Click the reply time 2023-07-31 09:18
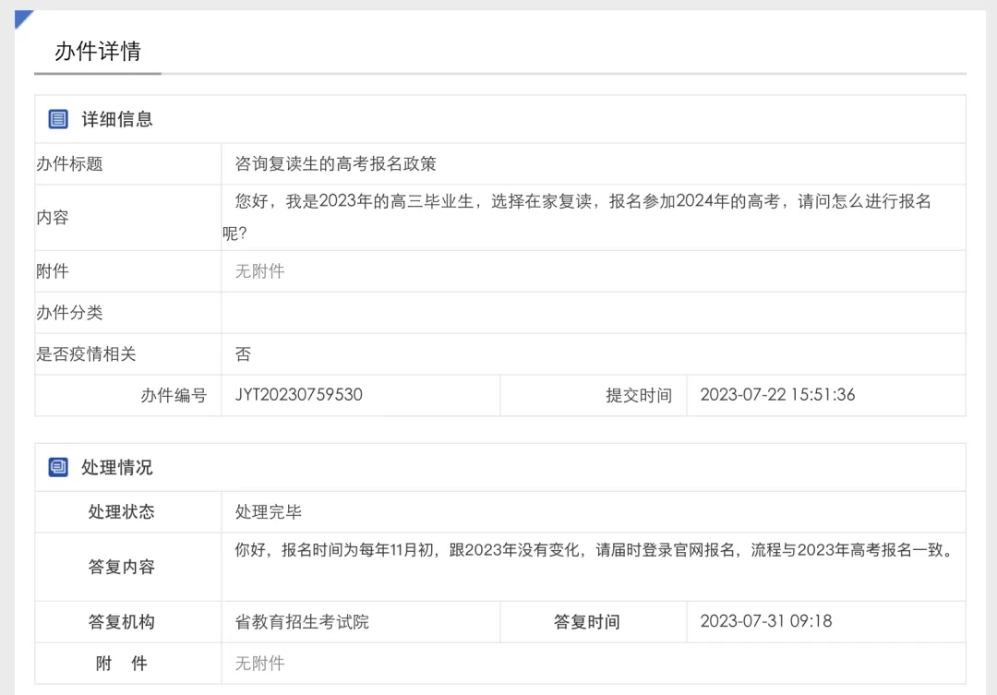This screenshot has width=997, height=695. pos(765,621)
